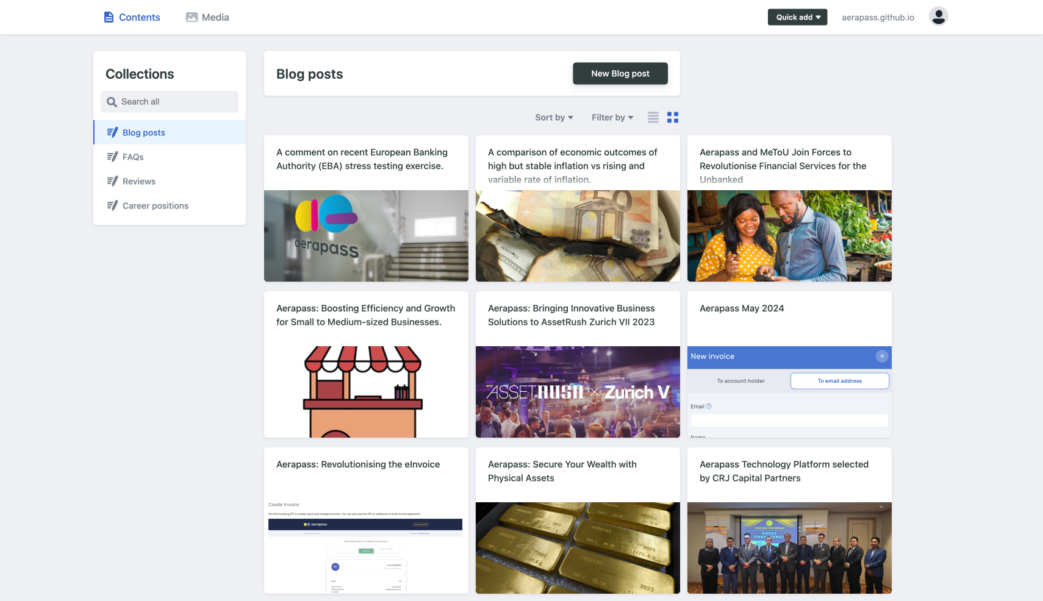Expand the Filter by dropdown
The height and width of the screenshot is (601, 1043).
point(612,117)
